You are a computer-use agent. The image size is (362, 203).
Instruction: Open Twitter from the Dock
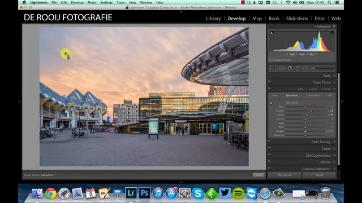225,193
